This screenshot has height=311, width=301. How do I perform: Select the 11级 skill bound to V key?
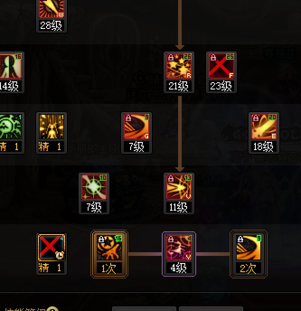coord(179,187)
